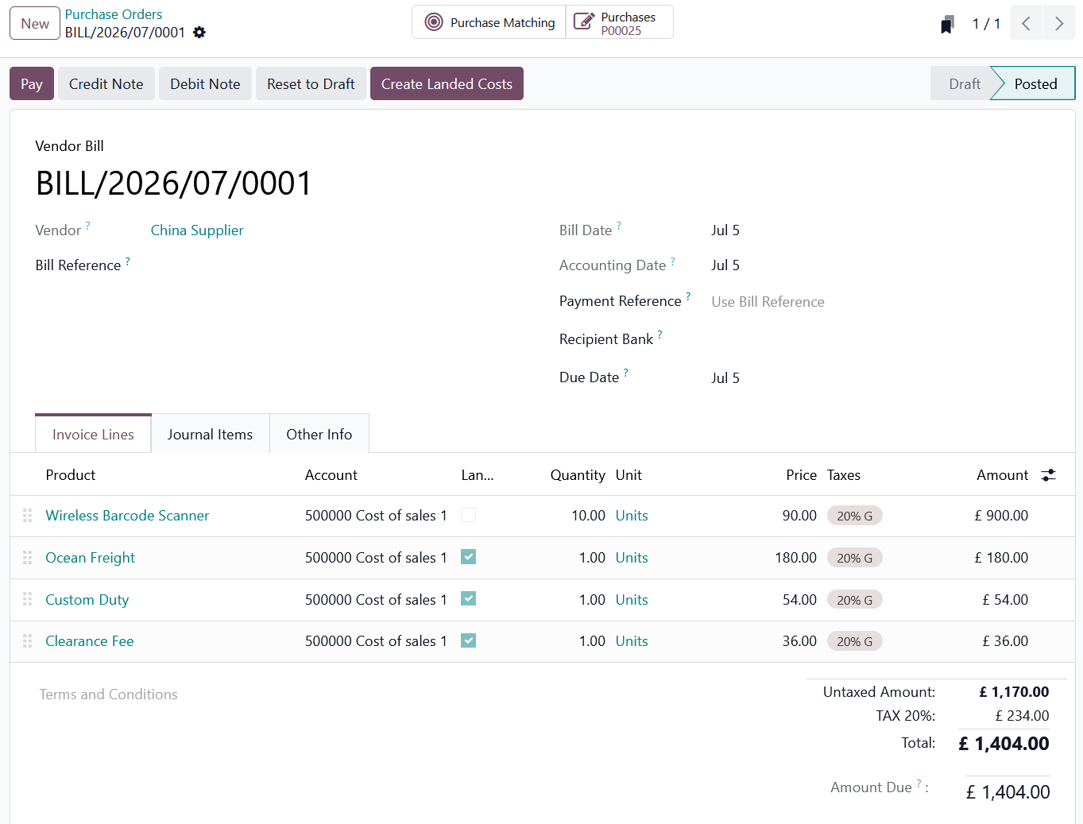Click Units link in Wireless Barcode Scanner row

tap(632, 516)
